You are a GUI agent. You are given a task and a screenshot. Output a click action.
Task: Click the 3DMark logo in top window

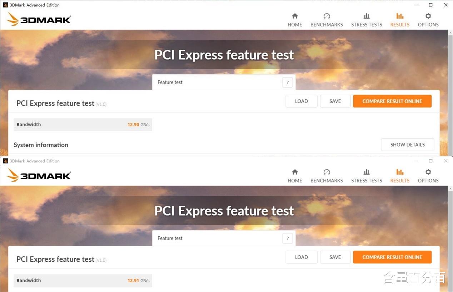point(39,19)
